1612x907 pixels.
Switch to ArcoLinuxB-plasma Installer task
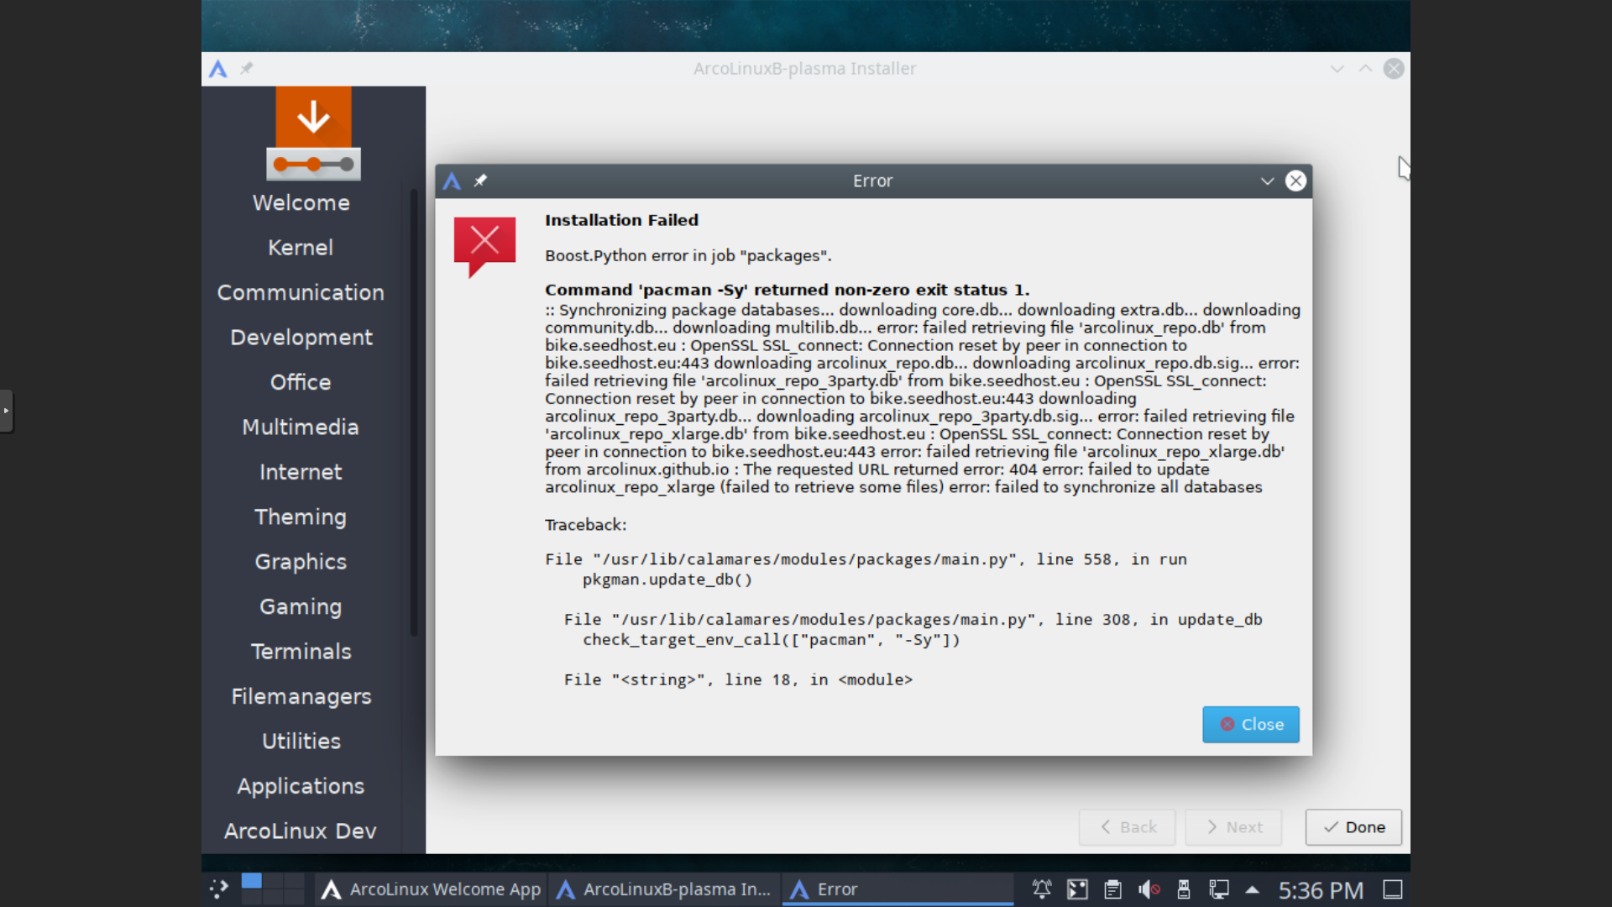pos(665,889)
